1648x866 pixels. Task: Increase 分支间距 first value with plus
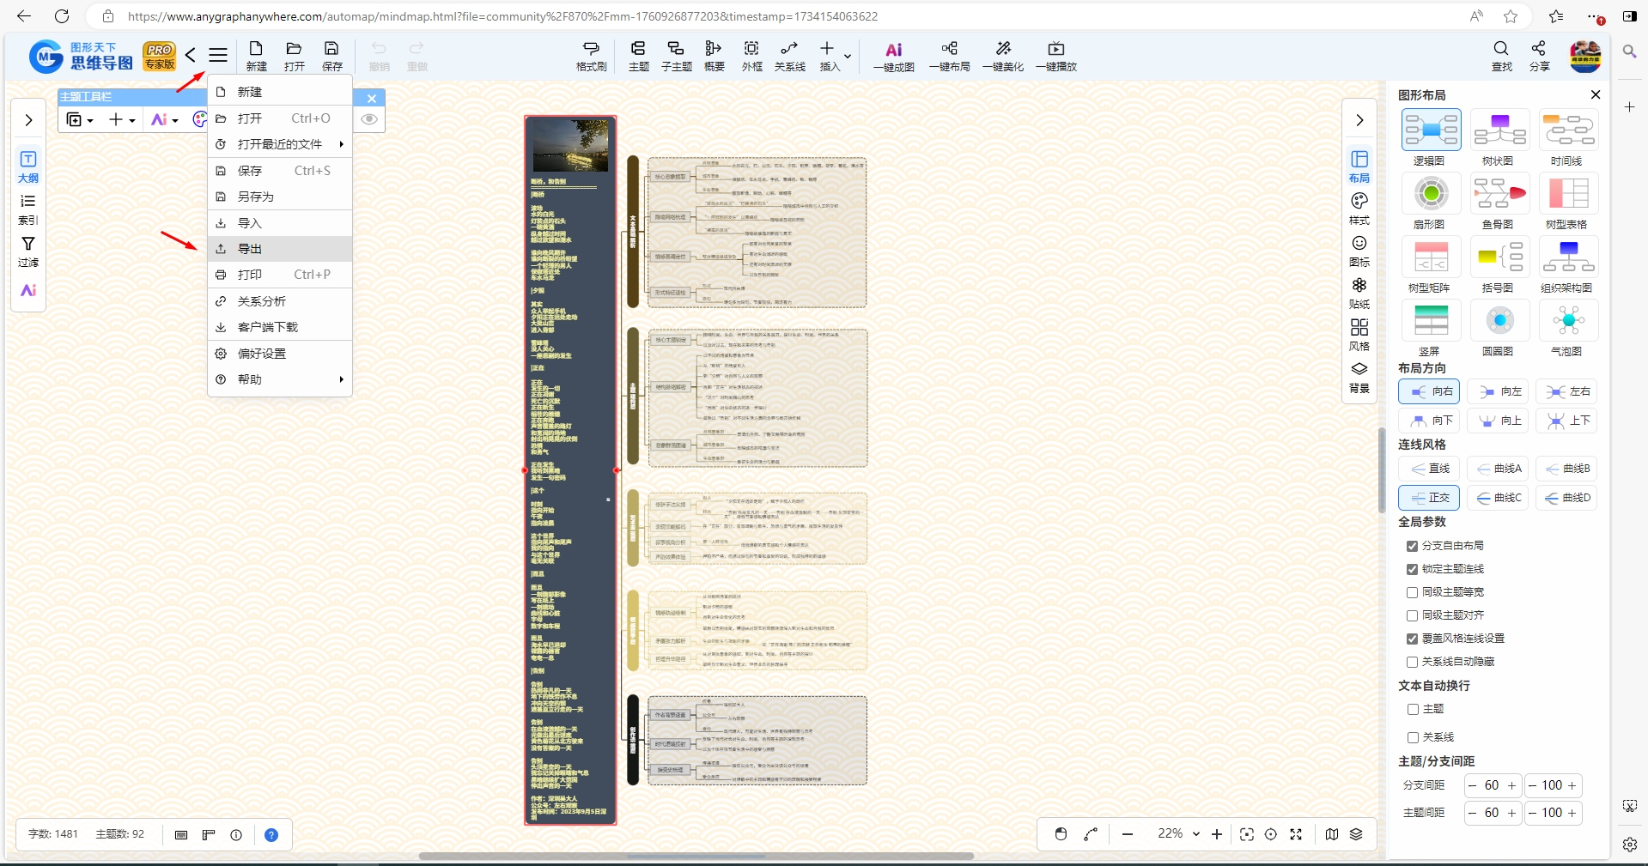tap(1511, 785)
